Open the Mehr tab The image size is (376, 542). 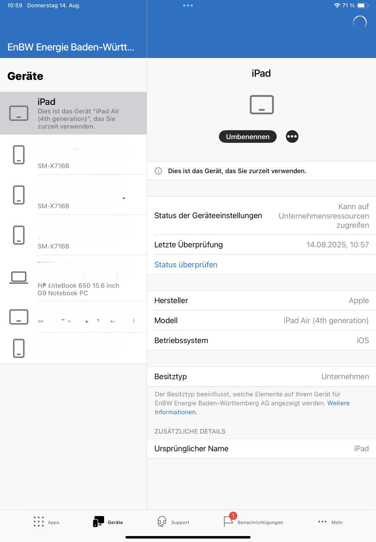tap(330, 522)
